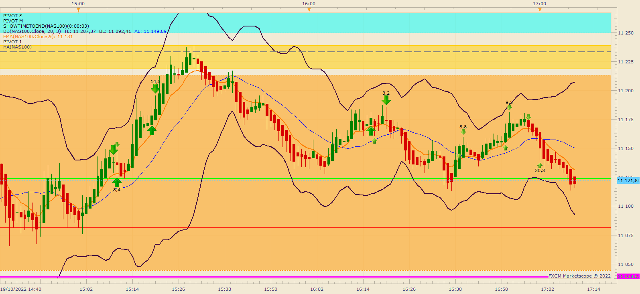Click 11 050 on the price axis
This screenshot has height=294, width=640.
[626, 264]
